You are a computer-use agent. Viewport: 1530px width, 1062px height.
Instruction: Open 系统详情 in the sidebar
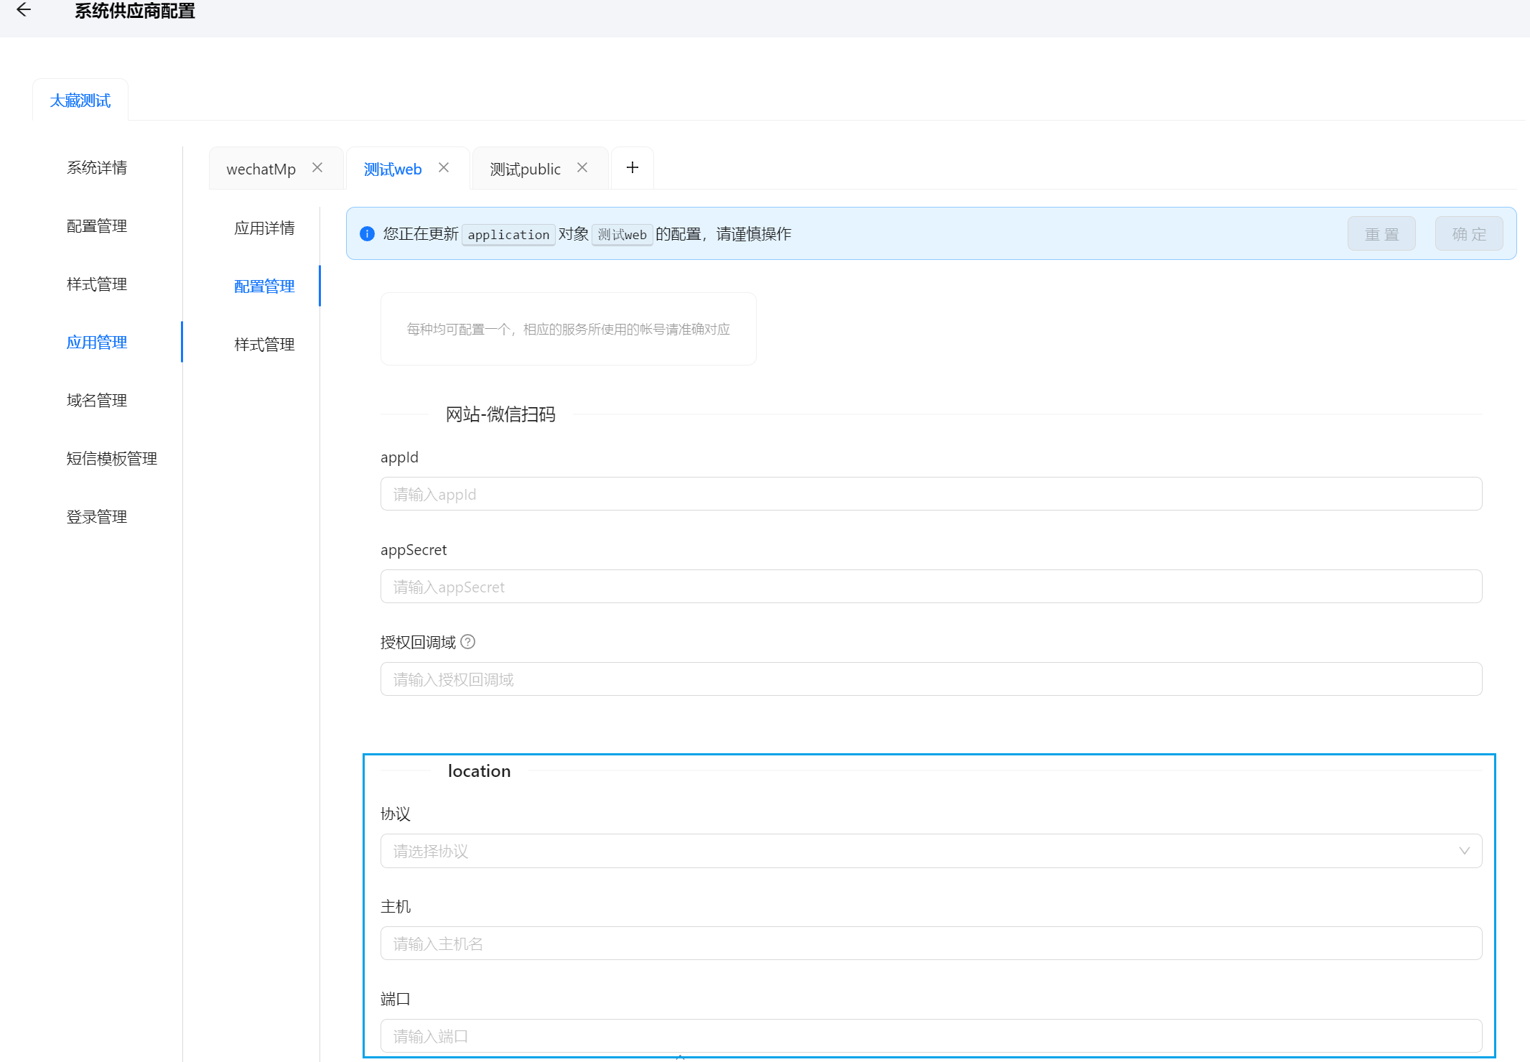(x=97, y=168)
